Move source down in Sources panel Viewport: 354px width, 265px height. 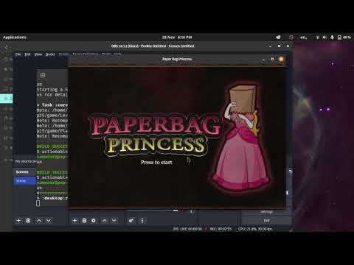pyautogui.click(x=114, y=221)
